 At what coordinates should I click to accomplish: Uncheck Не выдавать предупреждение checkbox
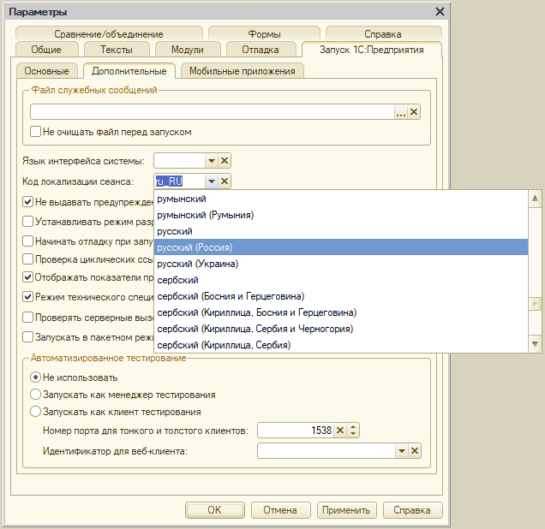(x=27, y=202)
